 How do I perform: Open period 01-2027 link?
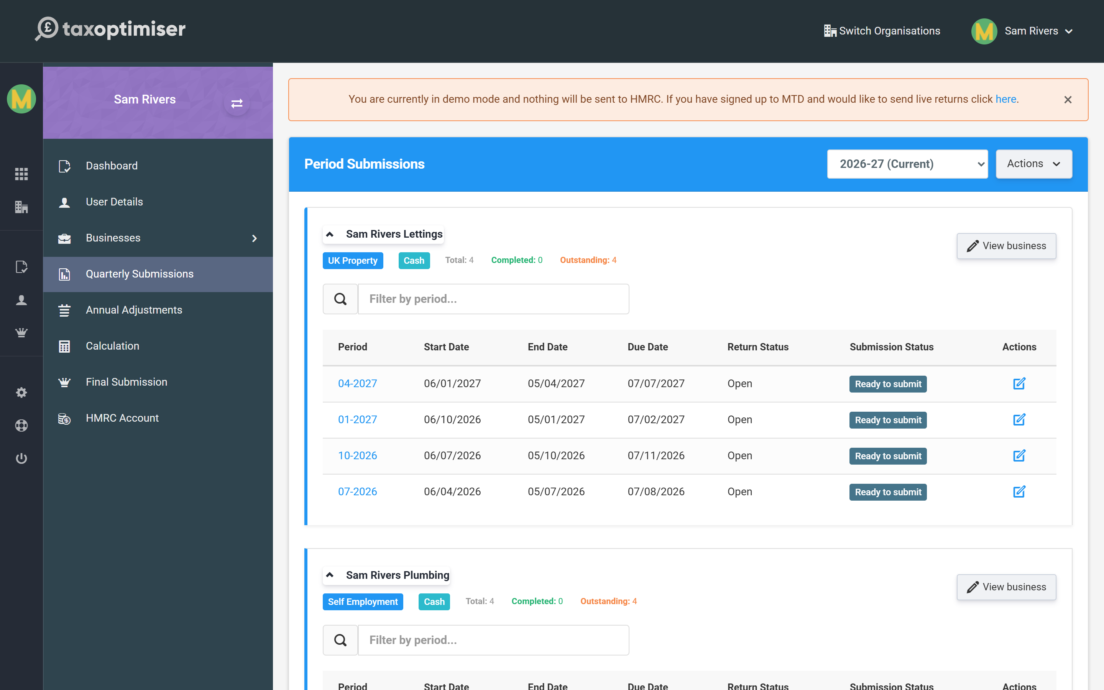(357, 419)
